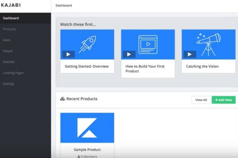Open the Getting Started: Overview title
This screenshot has height=158, width=238.
point(86,66)
